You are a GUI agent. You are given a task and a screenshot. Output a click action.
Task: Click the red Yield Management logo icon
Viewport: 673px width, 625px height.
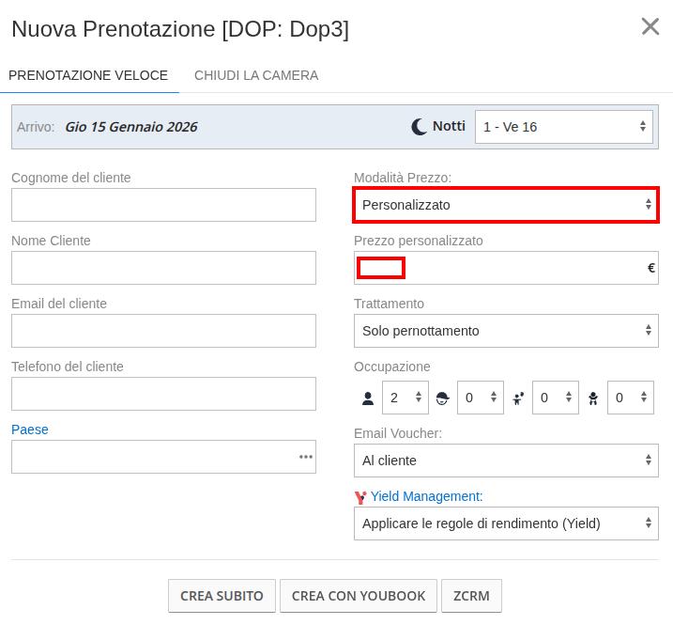[x=360, y=497]
